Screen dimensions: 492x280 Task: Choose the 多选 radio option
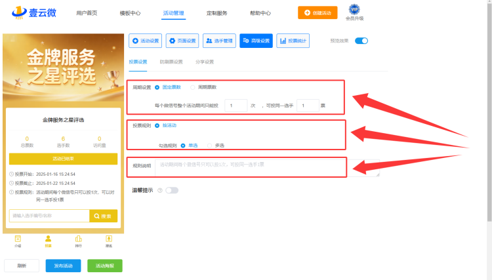coord(210,146)
